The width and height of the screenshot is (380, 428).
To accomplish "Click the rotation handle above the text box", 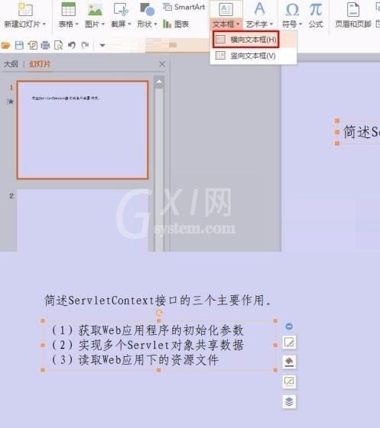I will pos(159,313).
